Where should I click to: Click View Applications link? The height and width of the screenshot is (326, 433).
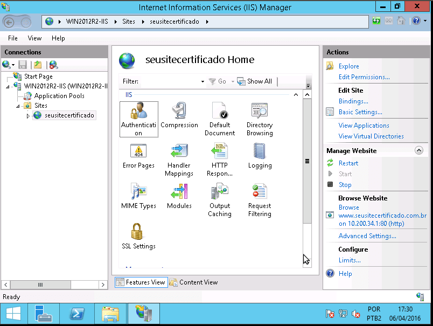(x=364, y=126)
